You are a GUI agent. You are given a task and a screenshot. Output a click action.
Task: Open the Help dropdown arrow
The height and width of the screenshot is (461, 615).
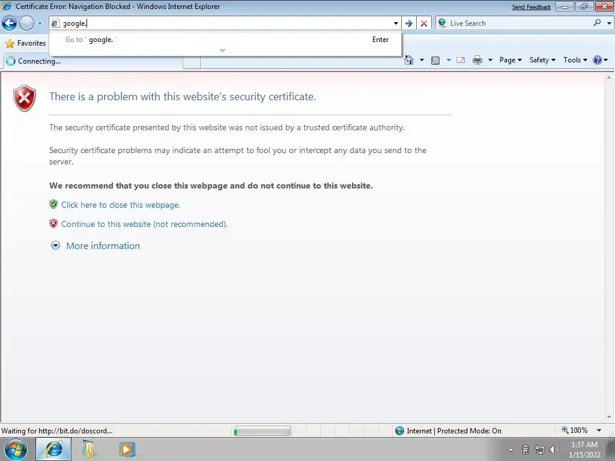pyautogui.click(x=606, y=60)
